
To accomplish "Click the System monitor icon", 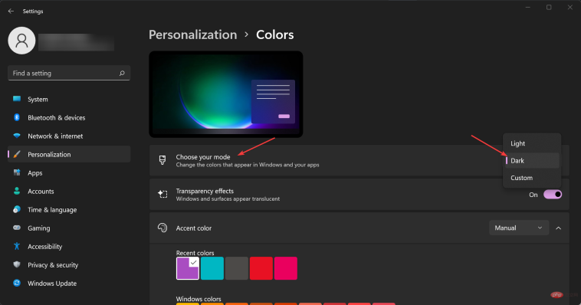I will pos(17,99).
